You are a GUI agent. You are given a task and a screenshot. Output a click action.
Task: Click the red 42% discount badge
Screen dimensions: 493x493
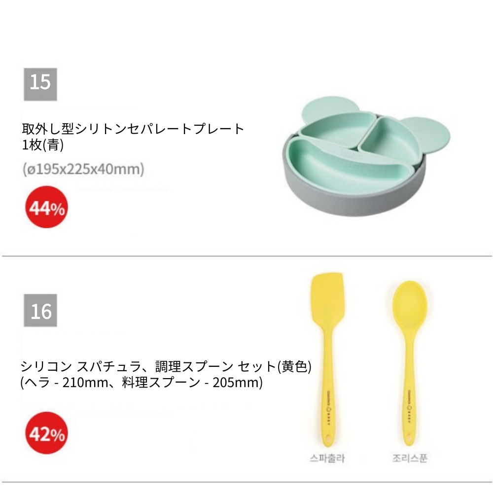pos(46,434)
